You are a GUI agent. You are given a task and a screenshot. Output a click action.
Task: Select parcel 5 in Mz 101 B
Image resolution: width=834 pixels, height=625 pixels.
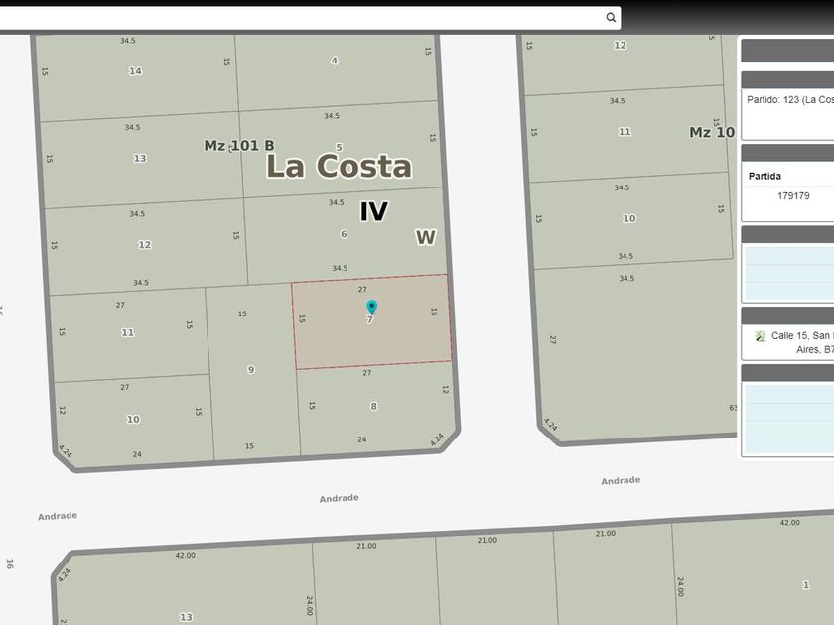click(x=339, y=147)
